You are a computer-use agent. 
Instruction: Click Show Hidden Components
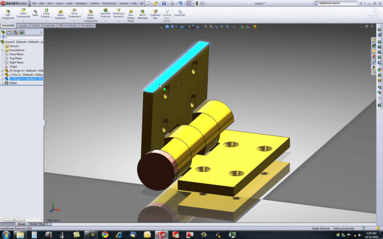click(90, 16)
